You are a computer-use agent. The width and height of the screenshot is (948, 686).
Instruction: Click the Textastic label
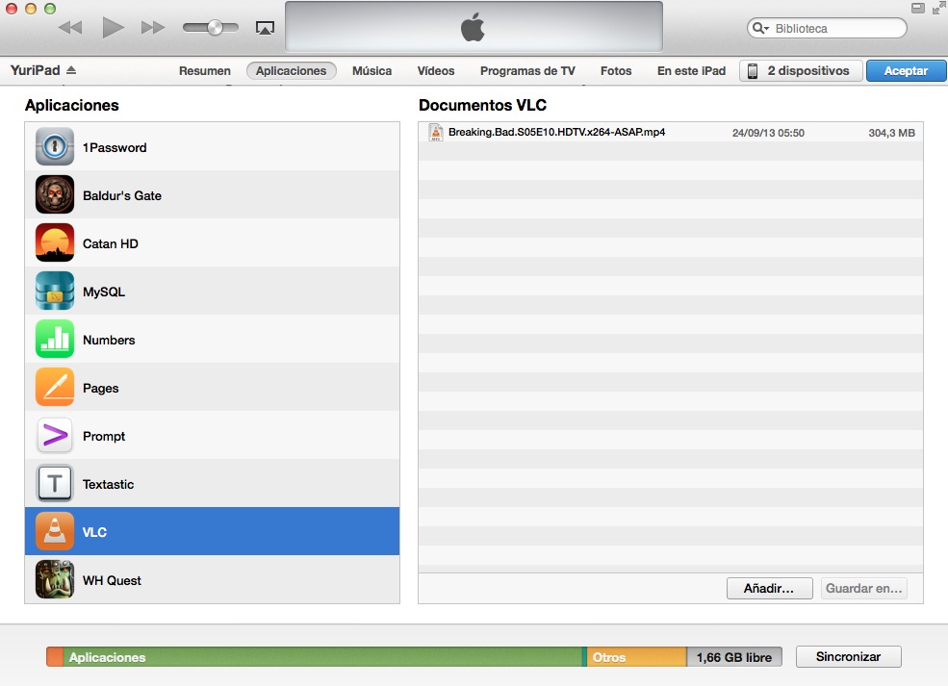coord(108,484)
